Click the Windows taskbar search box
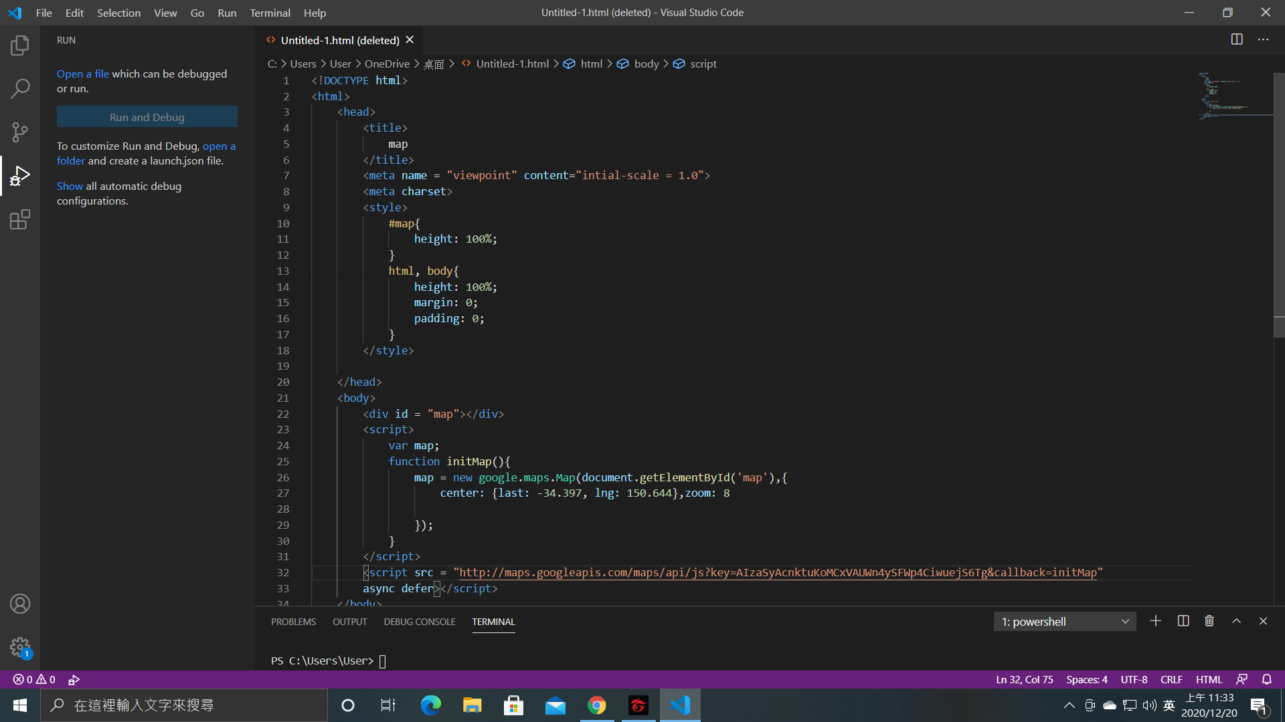Screen dimensions: 1285x722 pos(184,705)
